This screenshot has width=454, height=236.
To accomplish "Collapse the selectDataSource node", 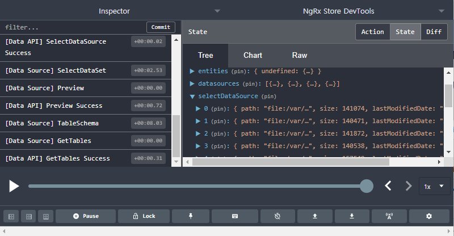I will click(192, 96).
